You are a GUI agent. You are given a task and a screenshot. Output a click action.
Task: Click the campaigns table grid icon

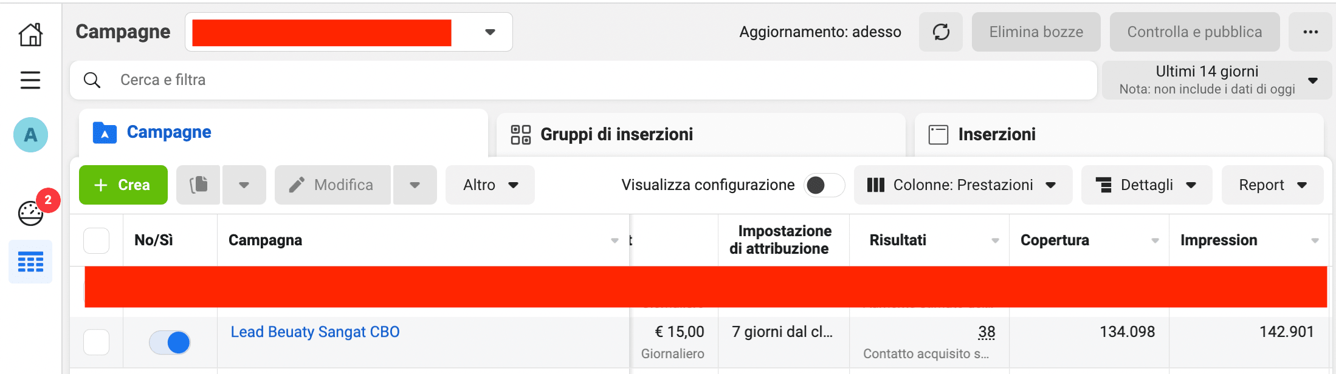[x=30, y=262]
